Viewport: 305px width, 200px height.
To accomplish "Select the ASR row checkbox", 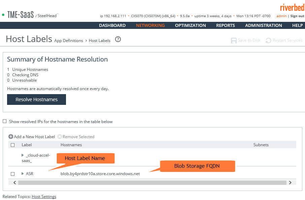I will click(x=13, y=174).
